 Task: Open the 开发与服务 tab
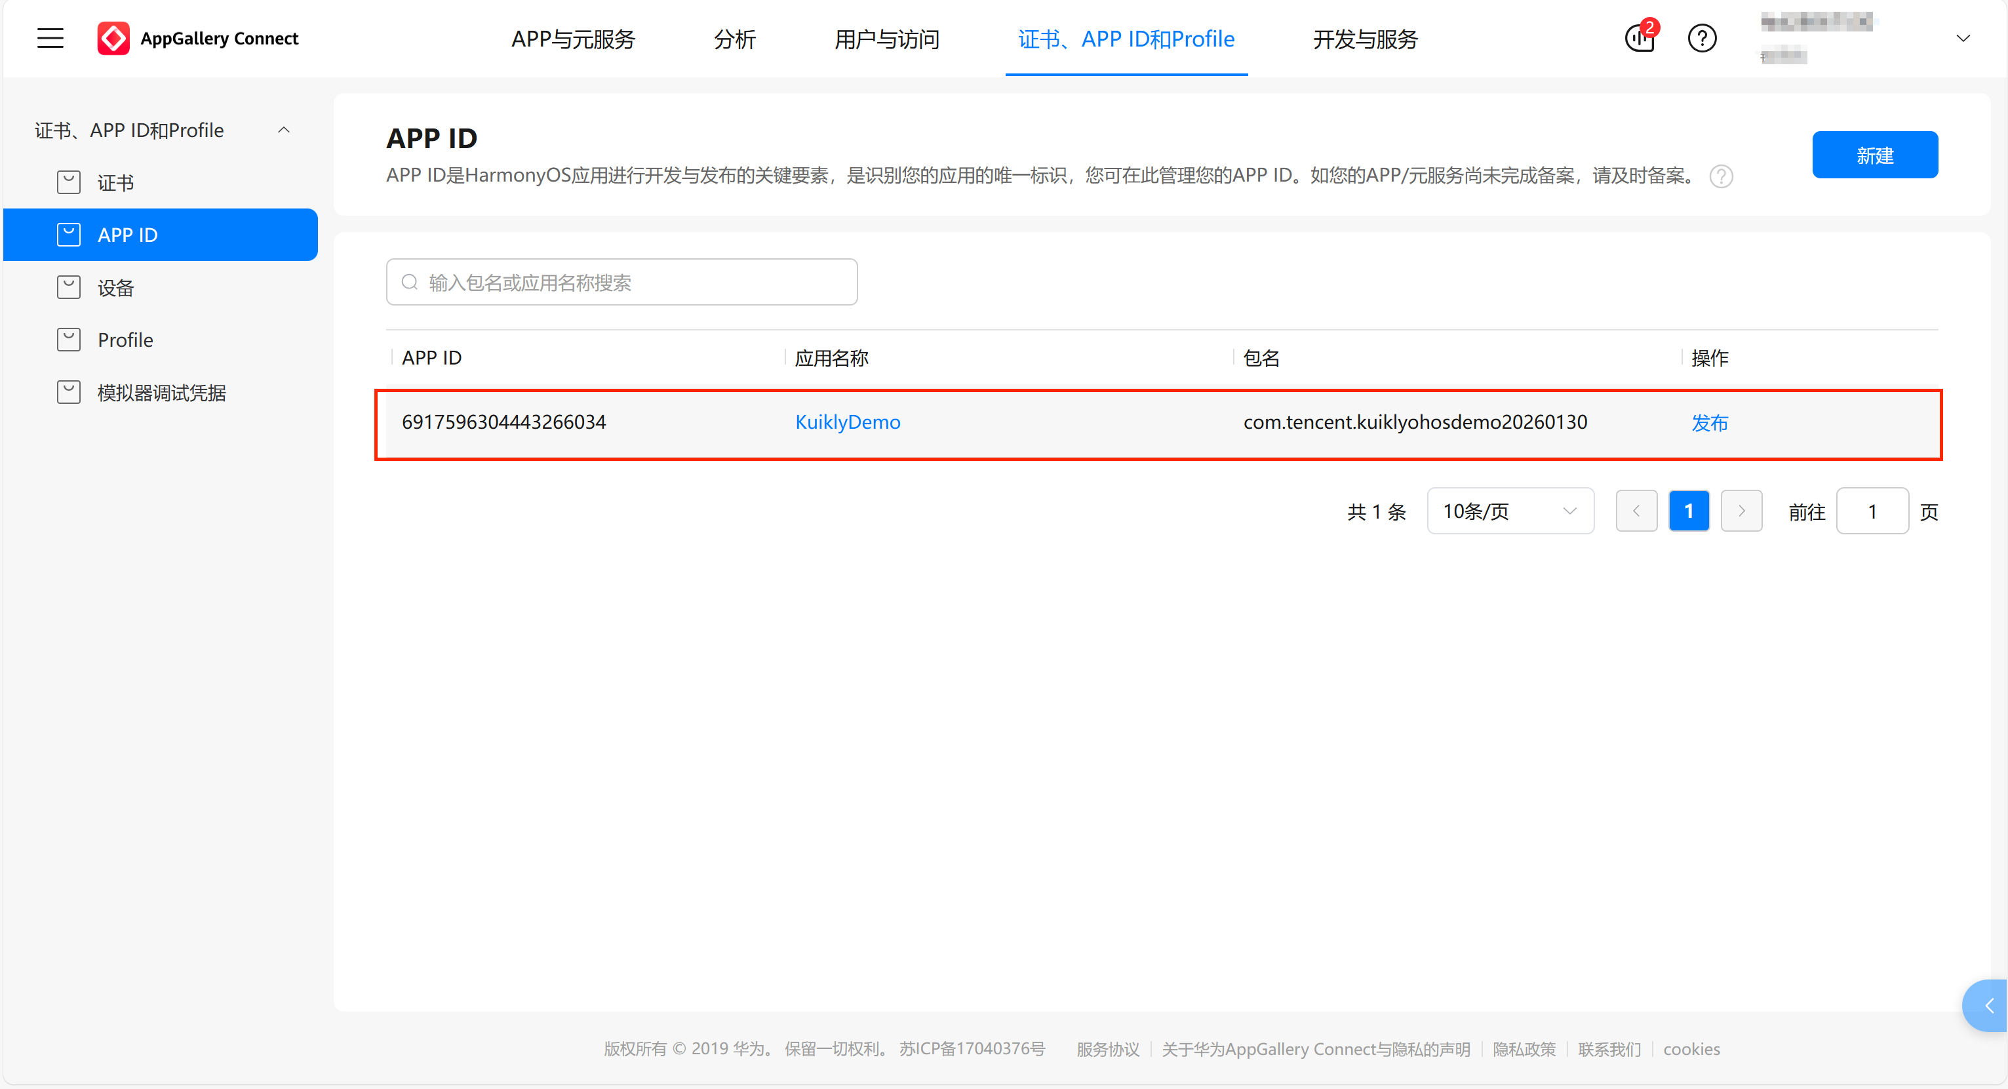1365,39
